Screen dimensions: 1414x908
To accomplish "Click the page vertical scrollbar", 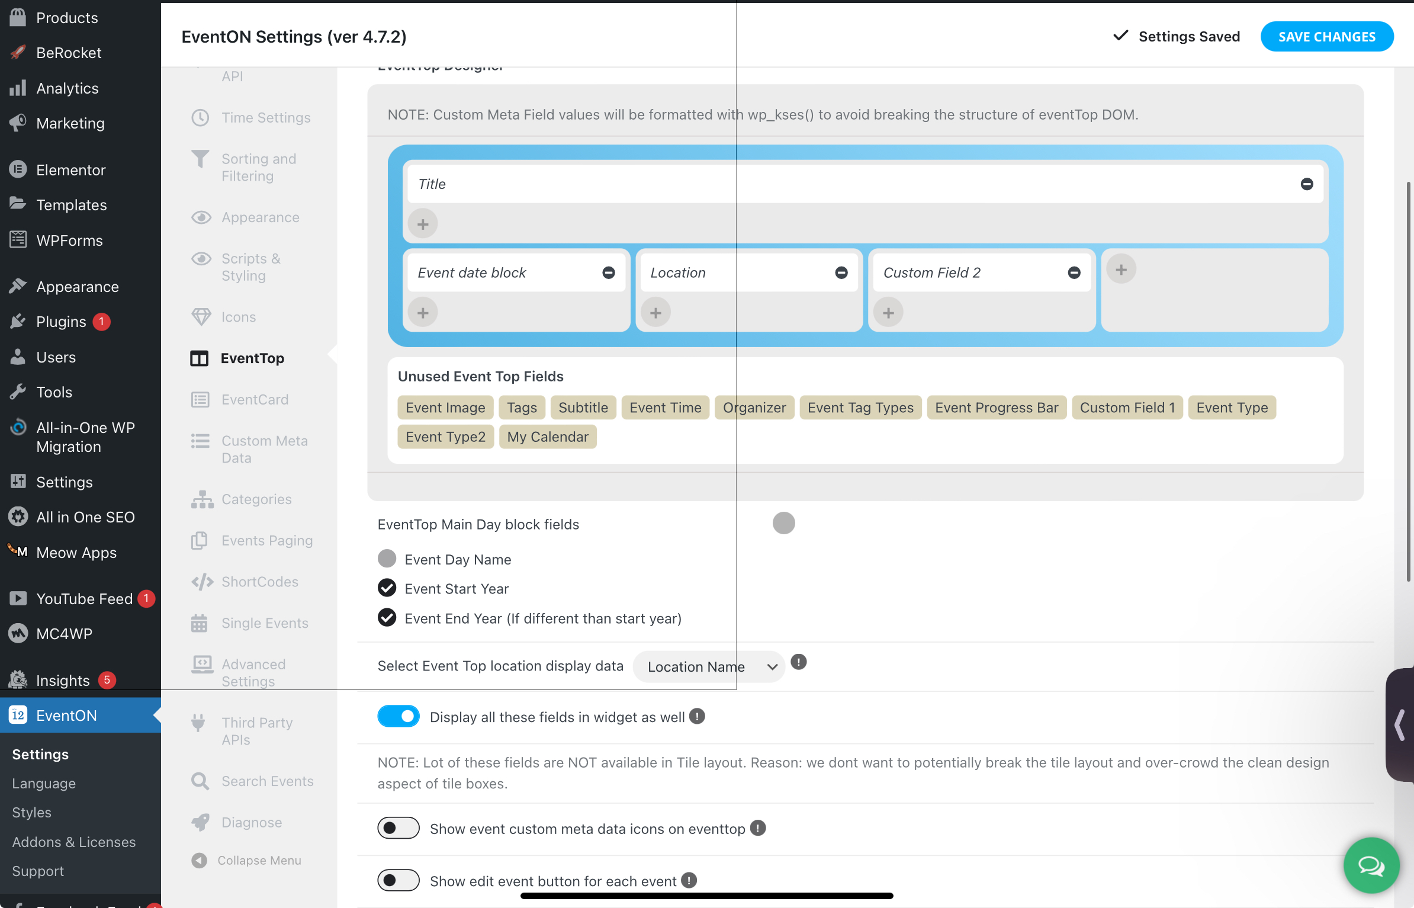I will pyautogui.click(x=1409, y=381).
